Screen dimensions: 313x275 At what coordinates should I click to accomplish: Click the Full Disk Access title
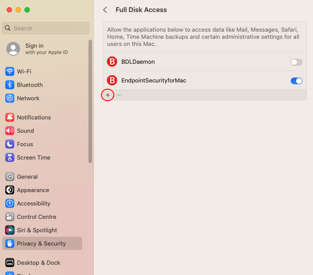pos(141,10)
